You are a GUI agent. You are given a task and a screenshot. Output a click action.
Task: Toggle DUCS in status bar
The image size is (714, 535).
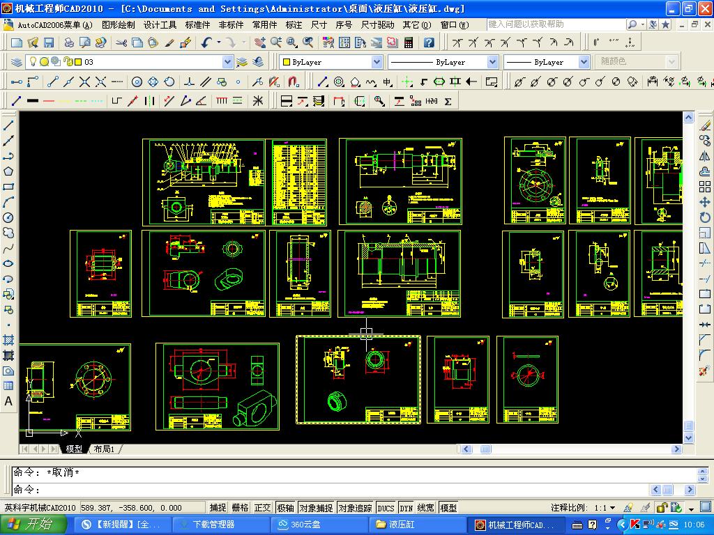click(x=386, y=508)
